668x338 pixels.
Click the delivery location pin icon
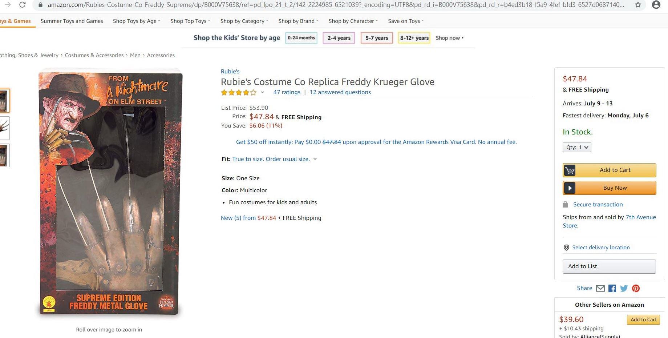tap(566, 248)
